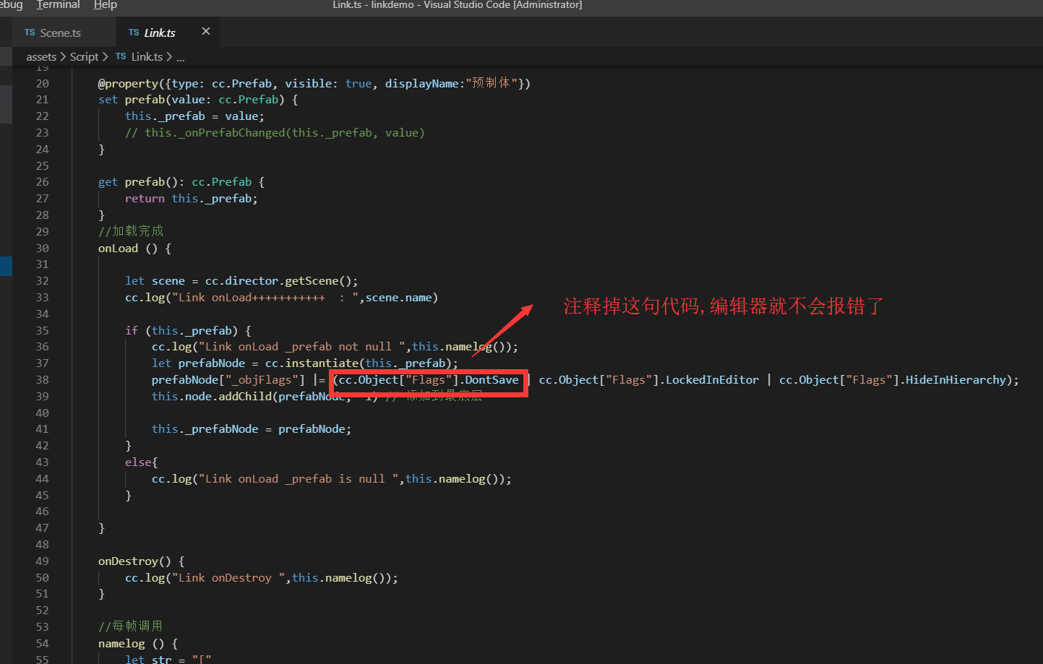Open the Script breadcrumb folder
1043x664 pixels.
point(84,56)
